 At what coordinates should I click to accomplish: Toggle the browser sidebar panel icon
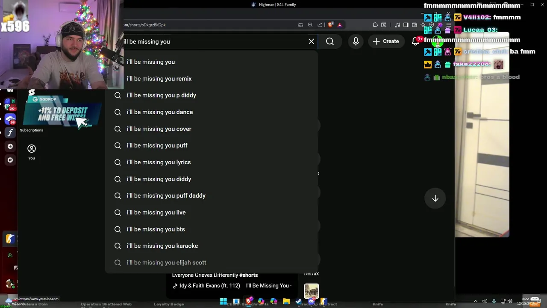[406, 25]
